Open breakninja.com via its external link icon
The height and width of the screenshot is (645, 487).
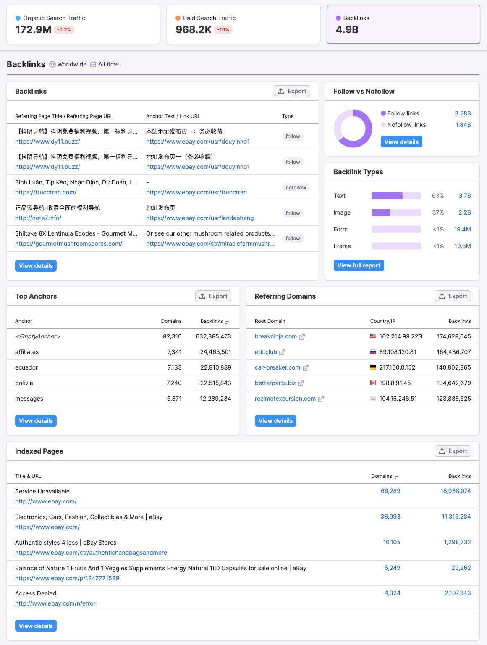pos(302,336)
